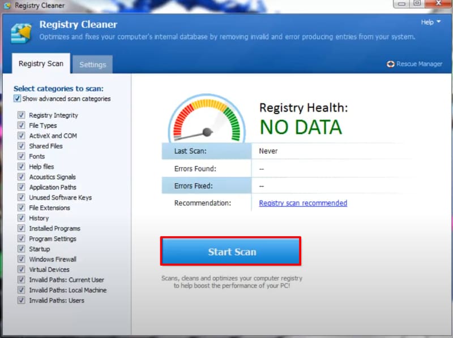
Task: Uncheck Virtual Devices category
Action: coord(21,270)
